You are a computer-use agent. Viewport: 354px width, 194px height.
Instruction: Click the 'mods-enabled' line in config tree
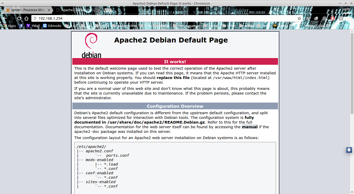pyautogui.click(x=100, y=160)
